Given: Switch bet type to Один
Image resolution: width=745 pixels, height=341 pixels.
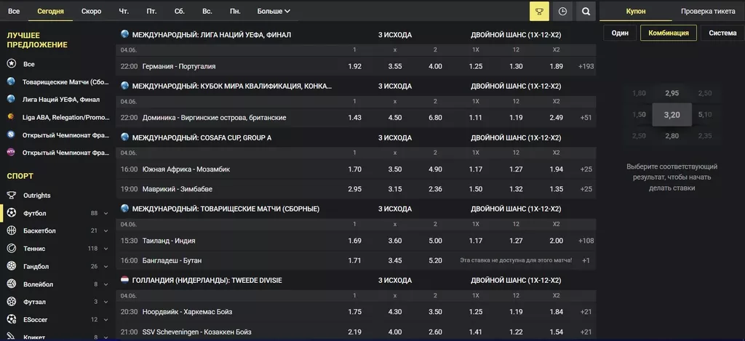Looking at the screenshot, I should pos(620,33).
